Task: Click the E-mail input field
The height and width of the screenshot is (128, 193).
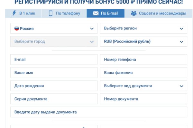Action: pyautogui.click(x=54, y=60)
